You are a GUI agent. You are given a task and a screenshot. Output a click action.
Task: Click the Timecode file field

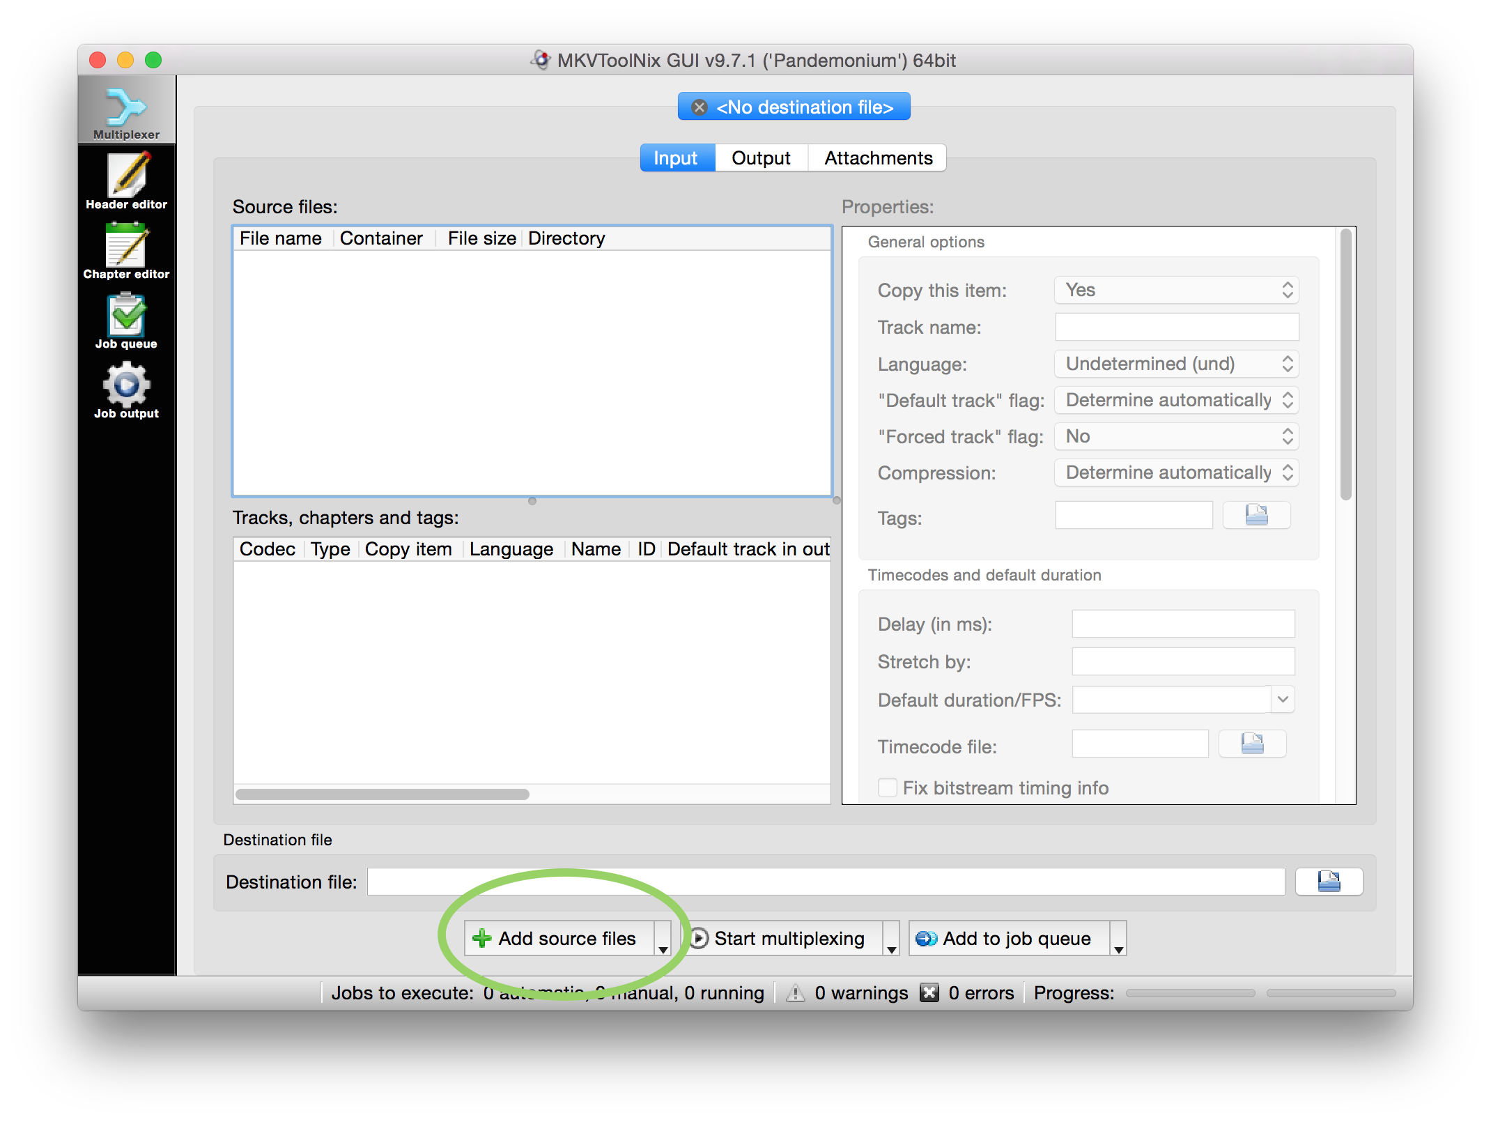point(1140,744)
